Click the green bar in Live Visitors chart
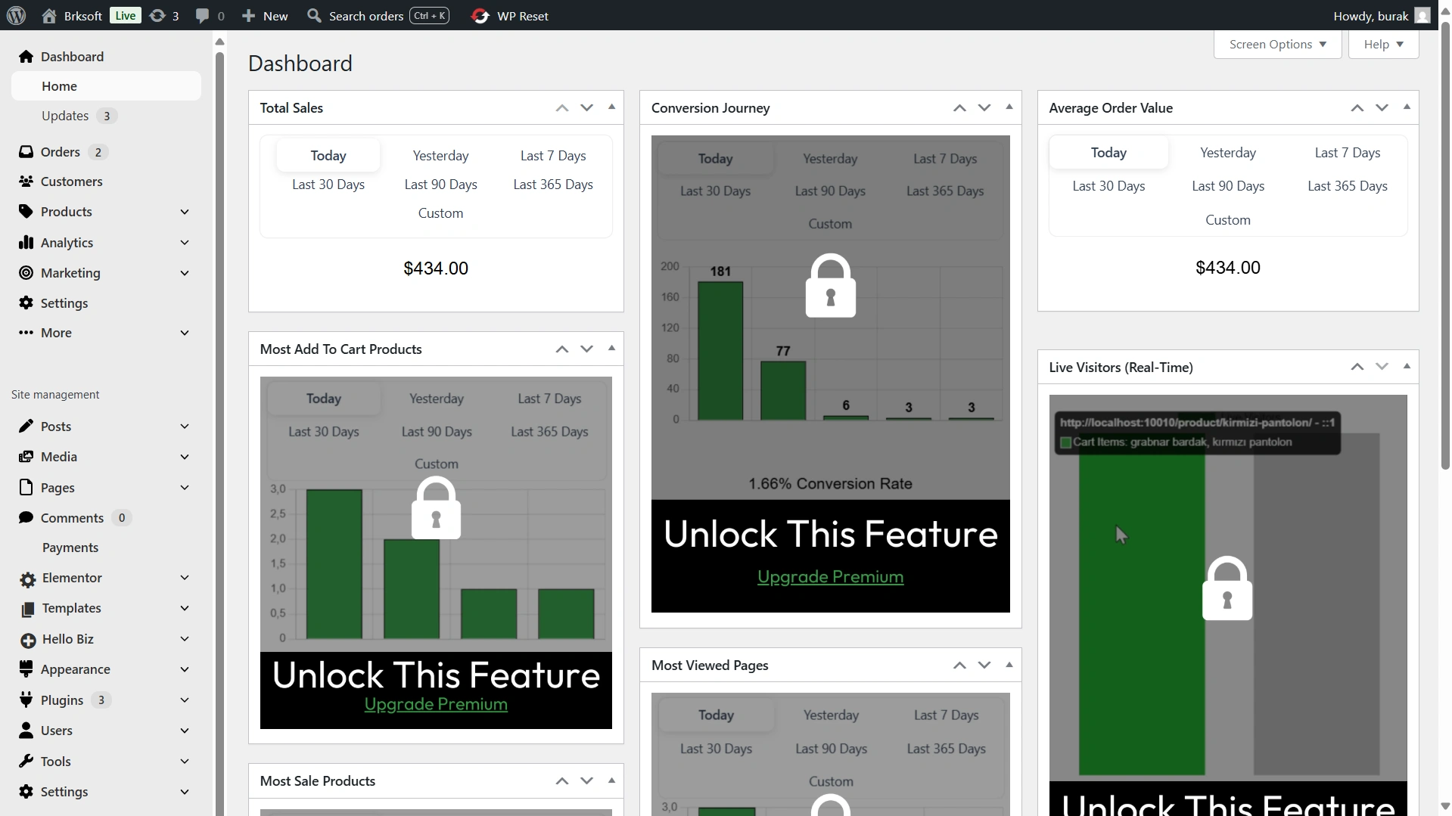This screenshot has width=1452, height=816. pos(1141,643)
